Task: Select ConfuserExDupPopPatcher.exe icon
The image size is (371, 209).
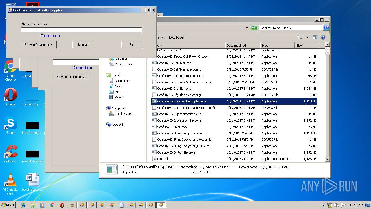Action: [x=154, y=114]
